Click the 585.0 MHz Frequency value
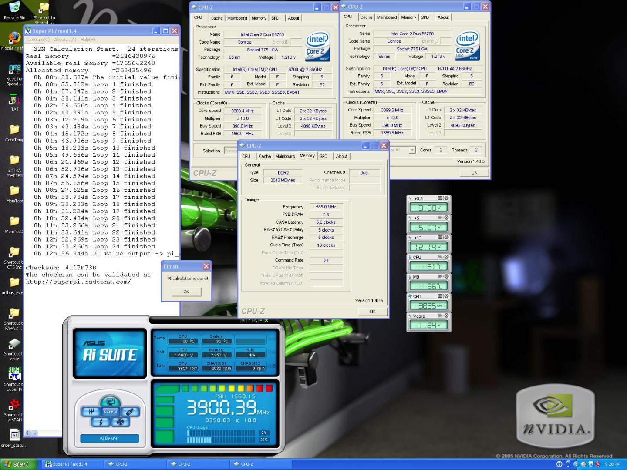The height and width of the screenshot is (470, 627). (326, 207)
